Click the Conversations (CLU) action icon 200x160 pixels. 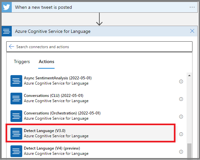coord(16,99)
